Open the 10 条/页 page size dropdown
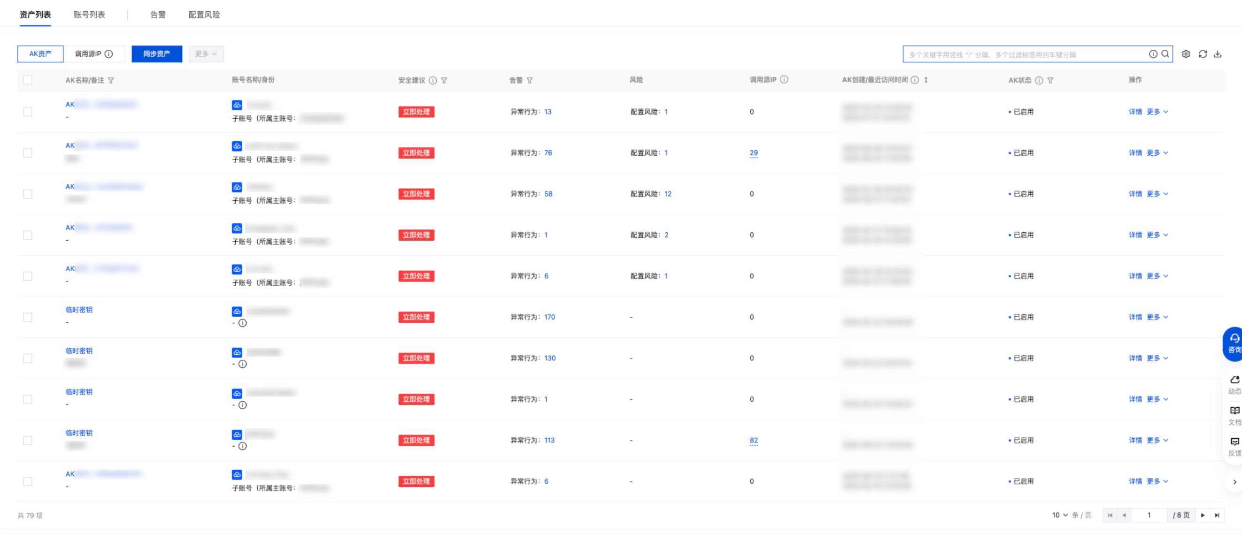Screen dimensions: 1242x534 (1060, 515)
